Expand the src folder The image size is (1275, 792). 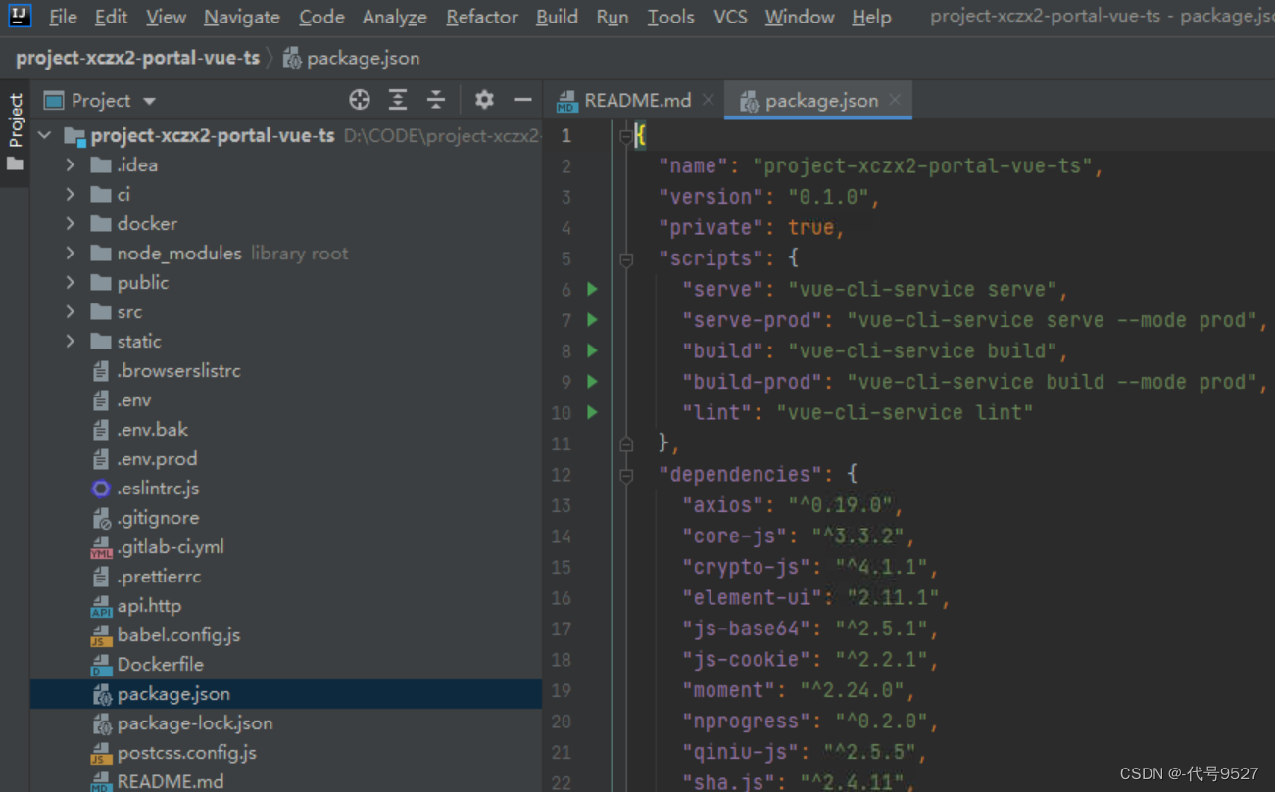click(x=71, y=312)
